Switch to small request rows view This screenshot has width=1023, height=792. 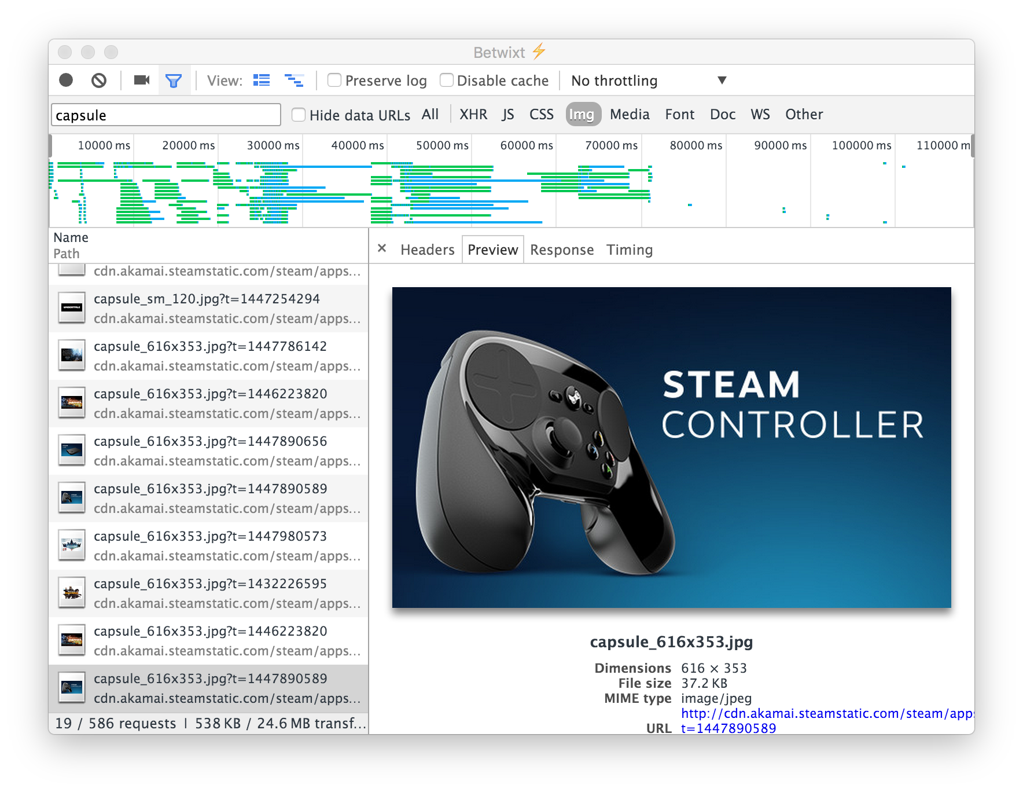[294, 80]
